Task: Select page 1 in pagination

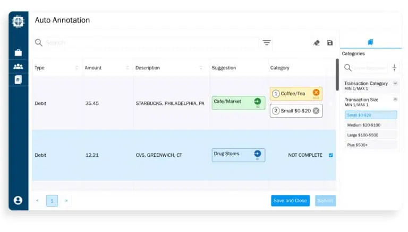Action: [52, 201]
